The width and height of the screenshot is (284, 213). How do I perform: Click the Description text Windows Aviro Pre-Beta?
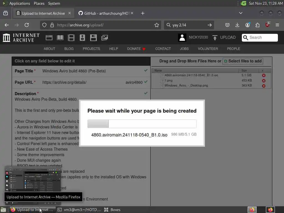pyautogui.click(x=46, y=99)
